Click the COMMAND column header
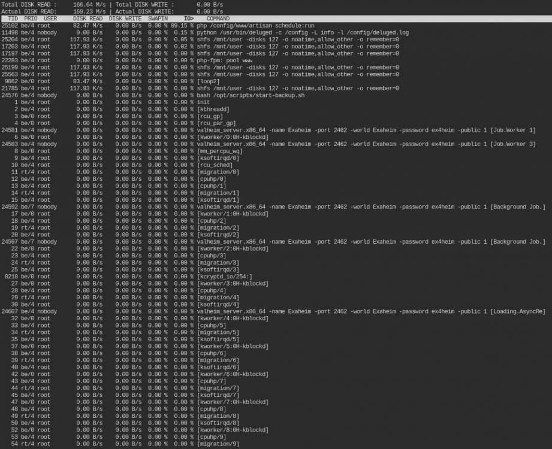The width and height of the screenshot is (552, 449). click(x=218, y=19)
